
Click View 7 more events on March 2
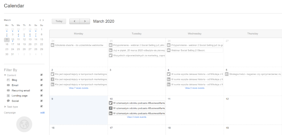pos(78,88)
